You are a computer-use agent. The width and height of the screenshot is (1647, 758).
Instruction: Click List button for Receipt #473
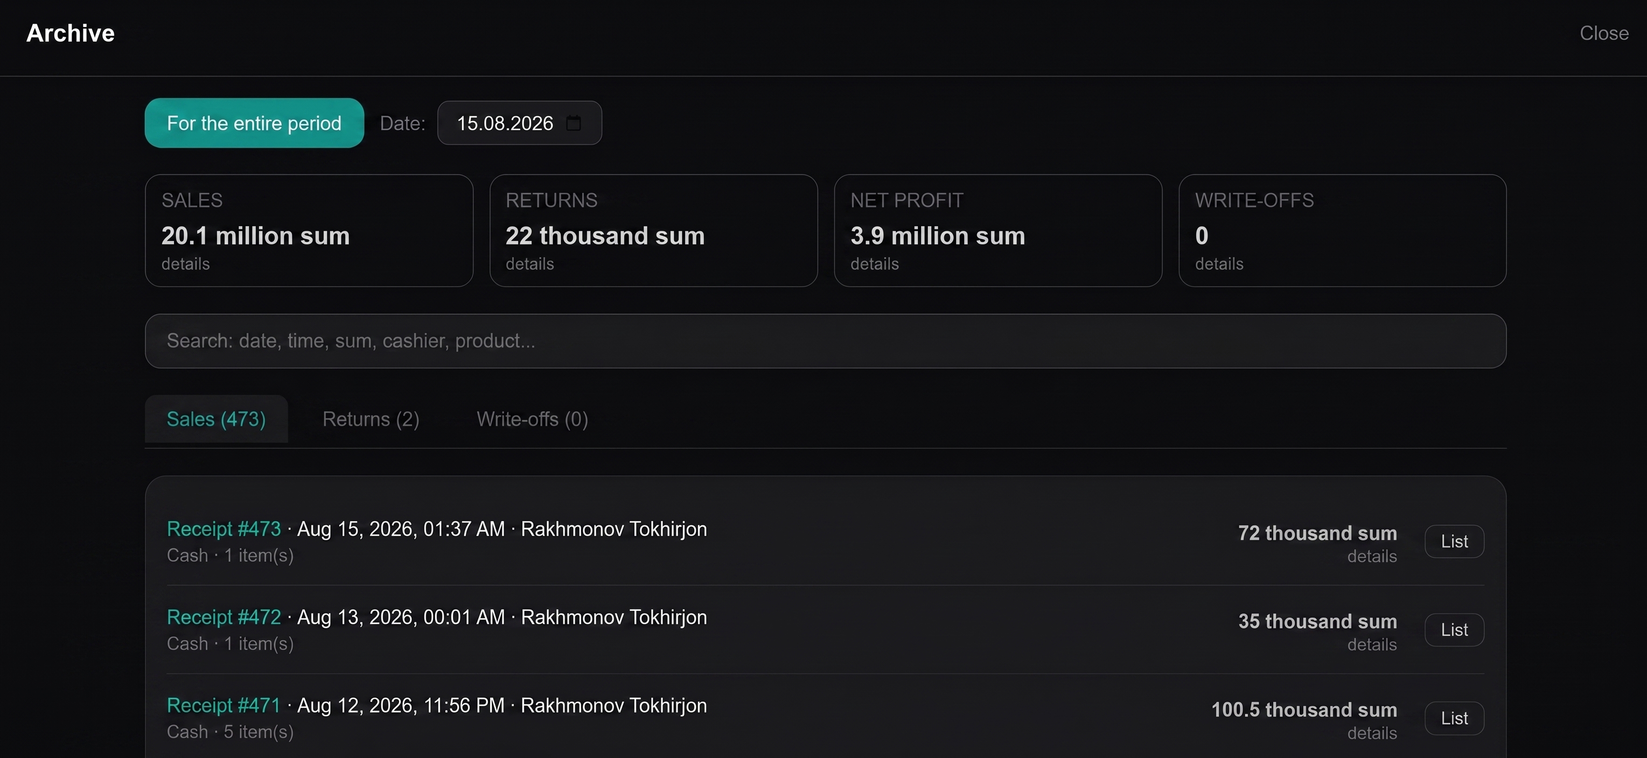coord(1455,542)
